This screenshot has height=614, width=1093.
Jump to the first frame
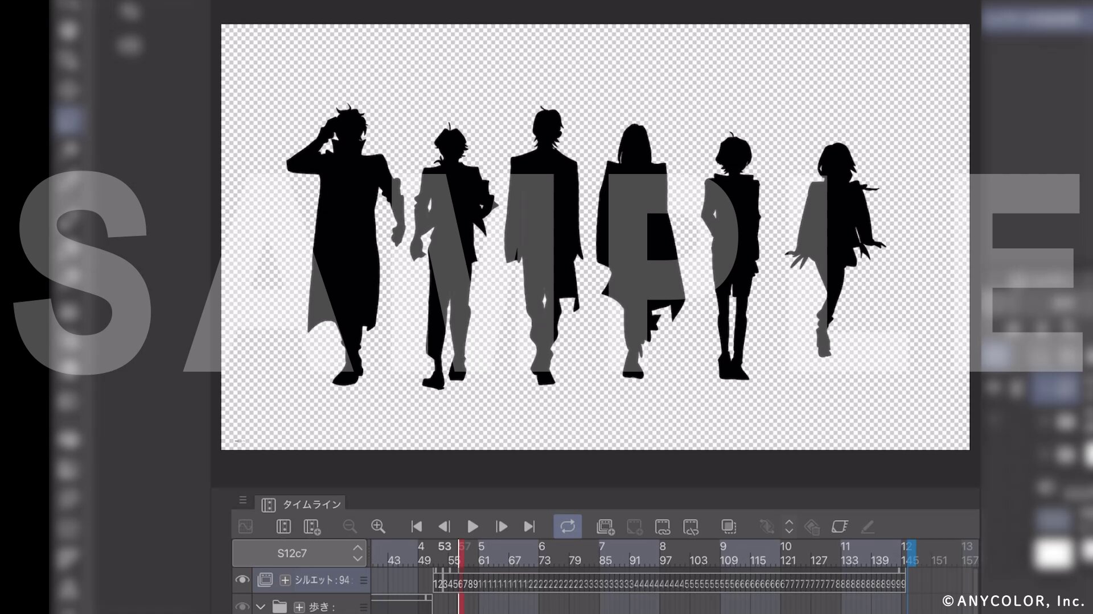click(x=416, y=527)
